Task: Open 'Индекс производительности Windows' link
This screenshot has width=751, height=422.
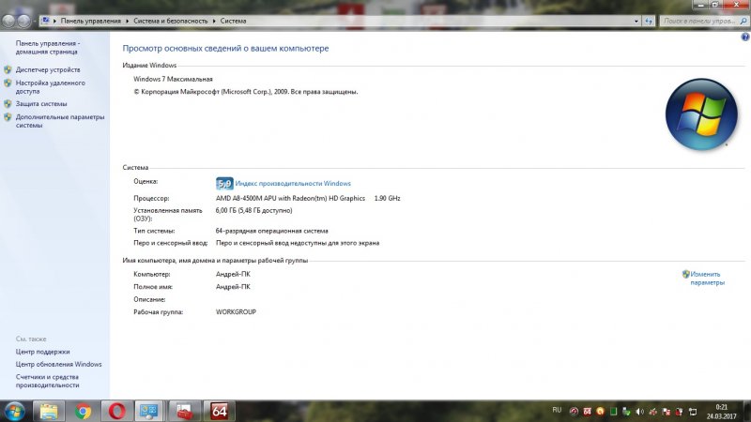Action: point(293,183)
